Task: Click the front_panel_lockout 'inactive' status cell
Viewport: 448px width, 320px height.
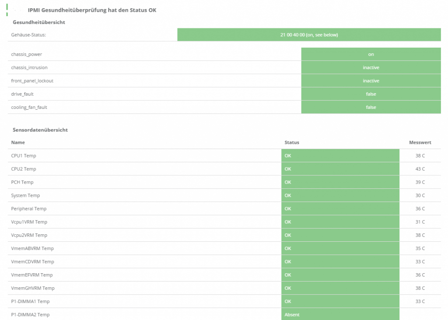Action: click(371, 81)
